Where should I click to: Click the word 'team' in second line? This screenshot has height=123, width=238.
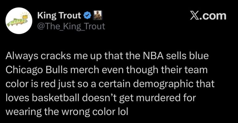198,70
